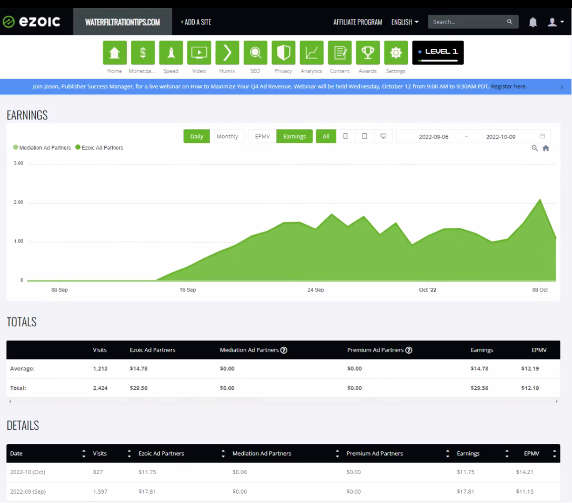Click the Ezoic logo
Screen dimensions: 572x503
point(32,22)
